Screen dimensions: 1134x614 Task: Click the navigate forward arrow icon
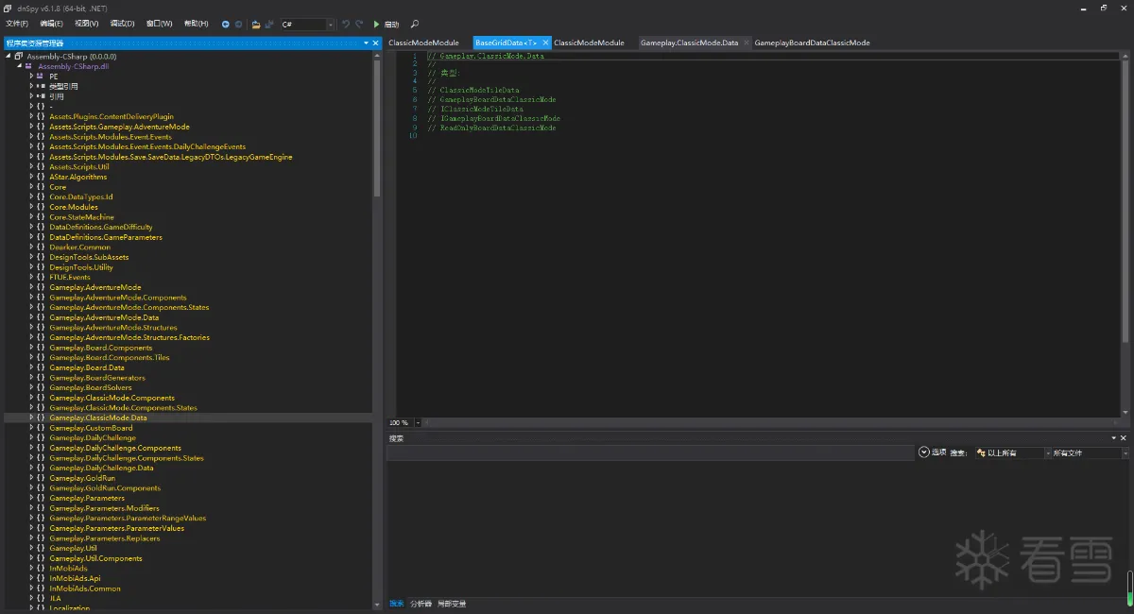[238, 24]
